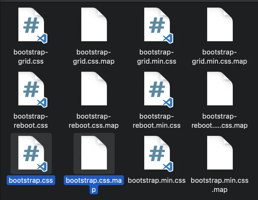The height and width of the screenshot is (200, 258).
Task: Click the filename label bootstrap-reboot.min.css
Action: pyautogui.click(x=157, y=121)
